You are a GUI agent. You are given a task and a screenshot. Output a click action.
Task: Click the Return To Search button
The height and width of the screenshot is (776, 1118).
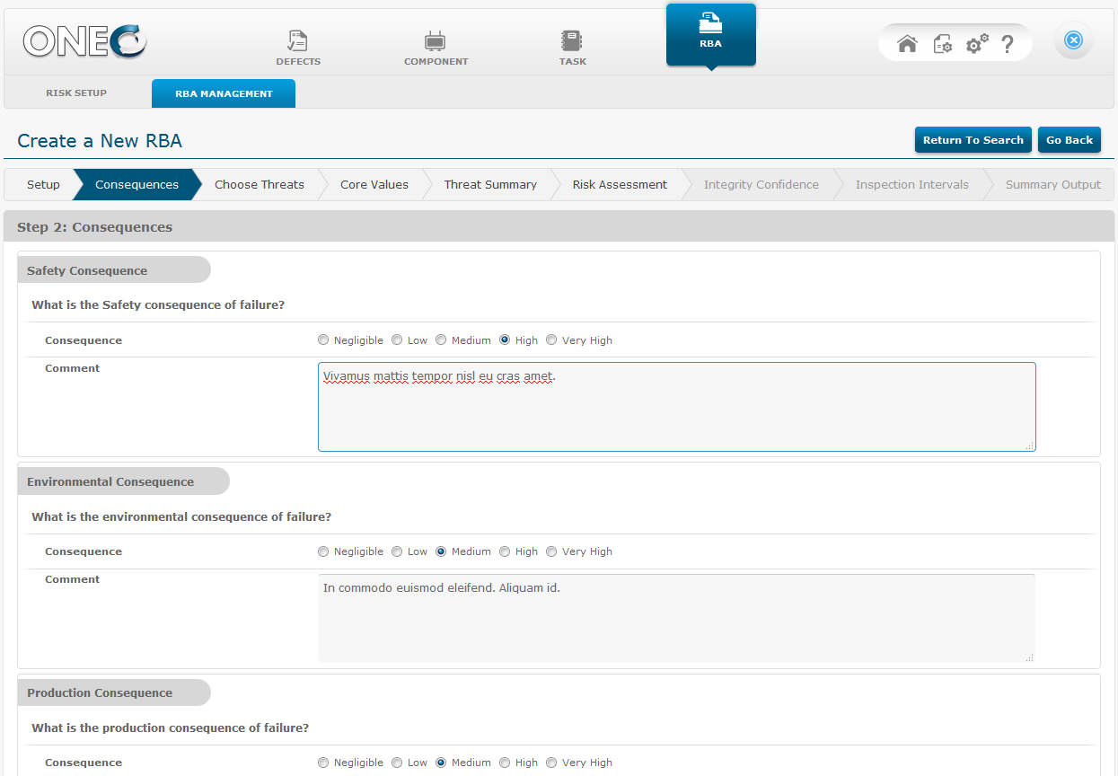[x=973, y=140]
